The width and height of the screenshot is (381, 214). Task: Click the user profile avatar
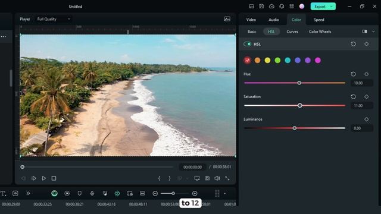pyautogui.click(x=302, y=7)
